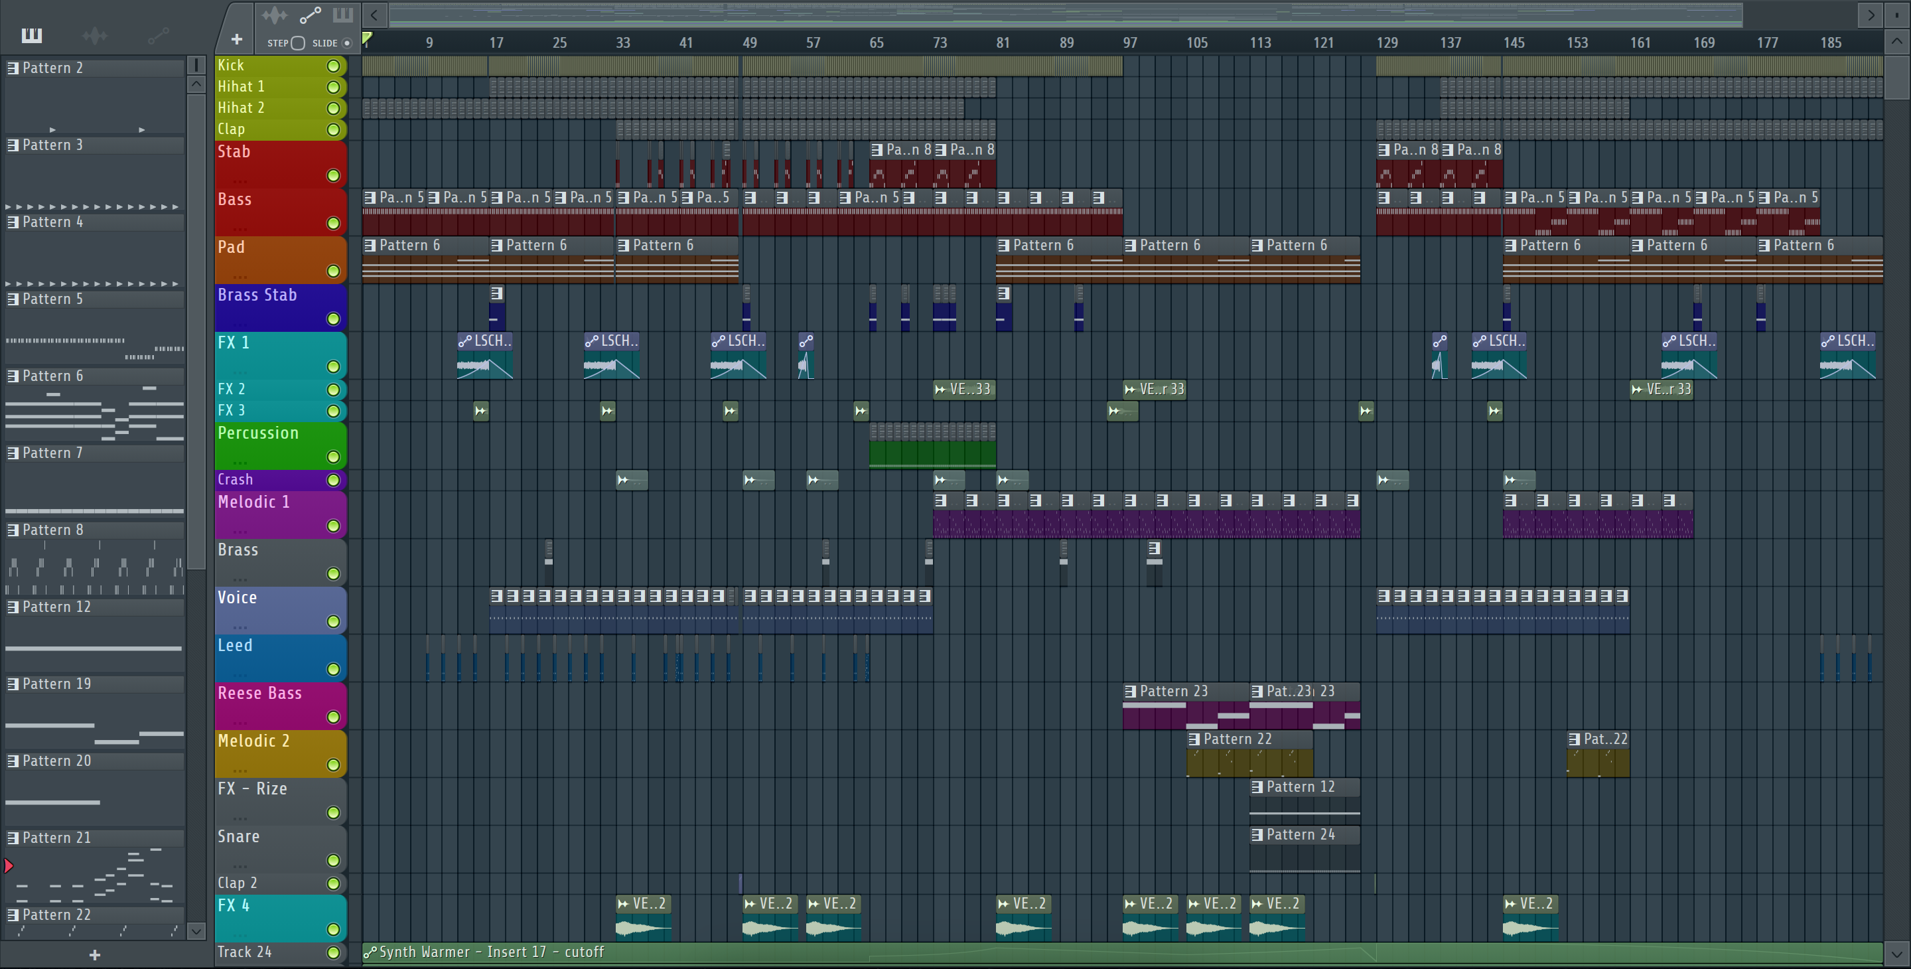Click the Pattern 12 clip icon on FX - Rize

pos(1257,787)
